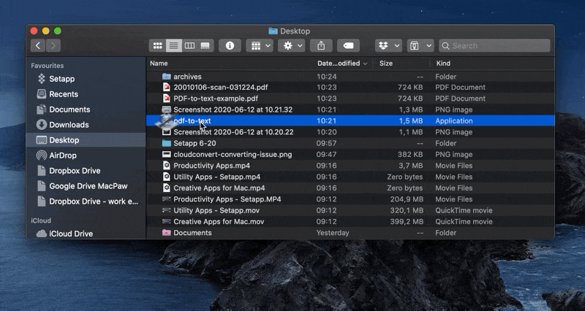Click the Yesterday date cell
The height and width of the screenshot is (311, 585).
[333, 233]
